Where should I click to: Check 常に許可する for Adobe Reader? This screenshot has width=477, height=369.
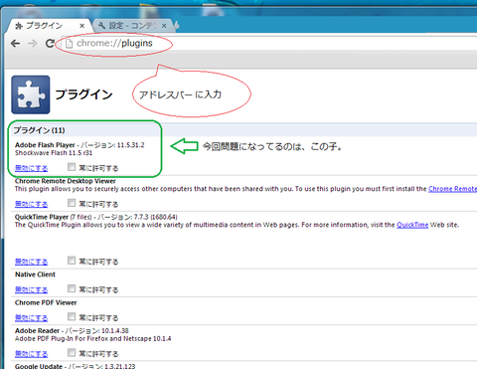[x=72, y=352]
